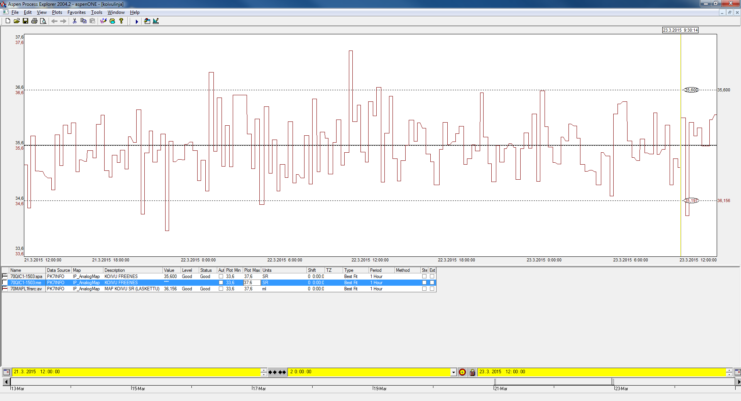Click the timeline range thumb between 21-Mar and 23-Mar
The height and width of the screenshot is (401, 741).
pyautogui.click(x=553, y=382)
